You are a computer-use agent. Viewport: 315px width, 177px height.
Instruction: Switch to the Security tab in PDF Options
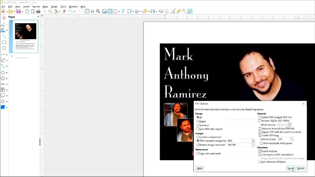(x=240, y=109)
